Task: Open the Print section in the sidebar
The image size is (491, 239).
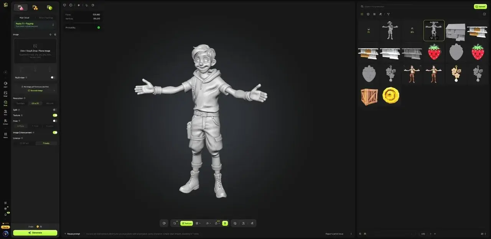Action: click(x=5, y=112)
